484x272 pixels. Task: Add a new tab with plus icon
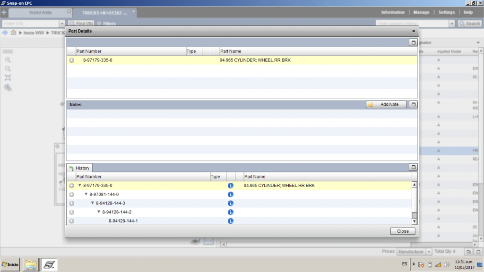4,13
